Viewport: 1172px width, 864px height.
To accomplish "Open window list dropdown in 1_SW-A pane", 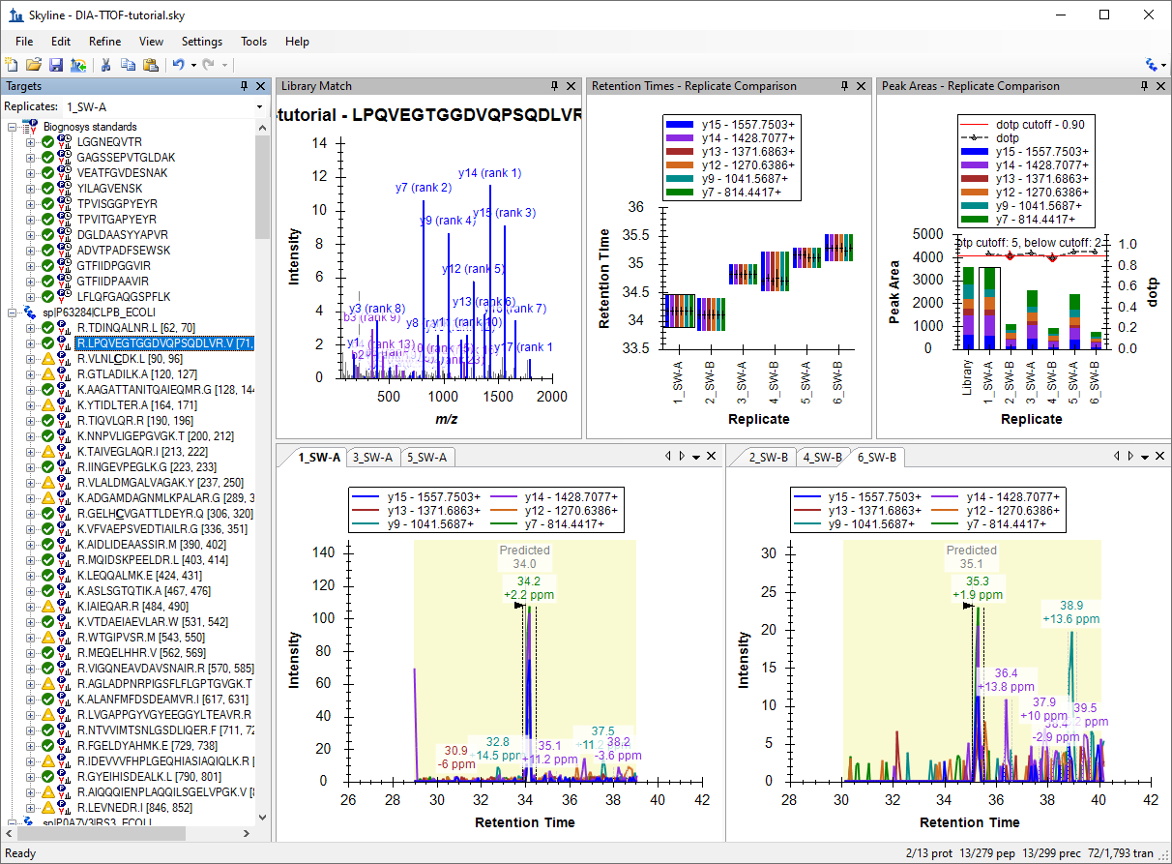I will click(697, 457).
